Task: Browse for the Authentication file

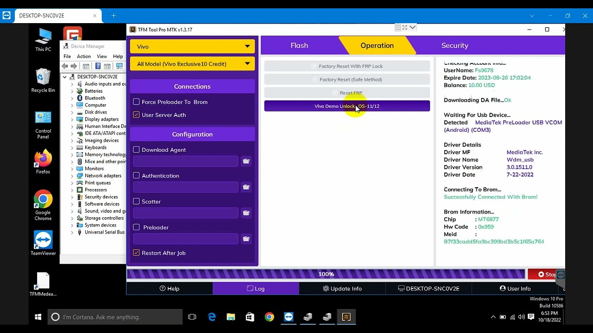Action: click(x=246, y=187)
